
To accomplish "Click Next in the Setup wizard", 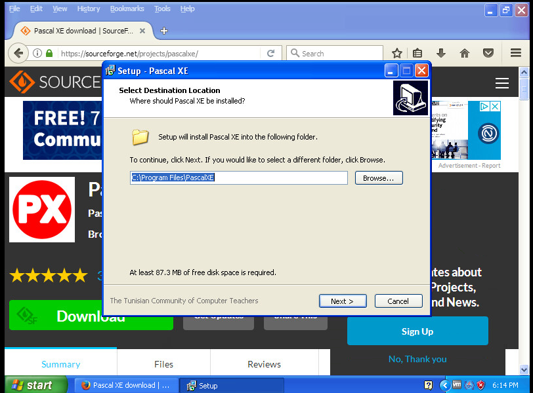I will pyautogui.click(x=343, y=301).
